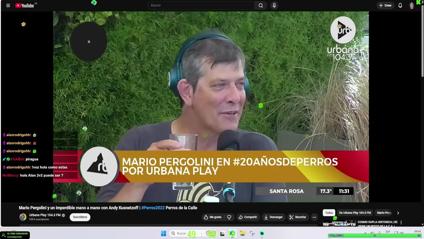Open the dark terminal taskbar icon
Image resolution: width=424 pixels, height=239 pixels.
(x=222, y=234)
